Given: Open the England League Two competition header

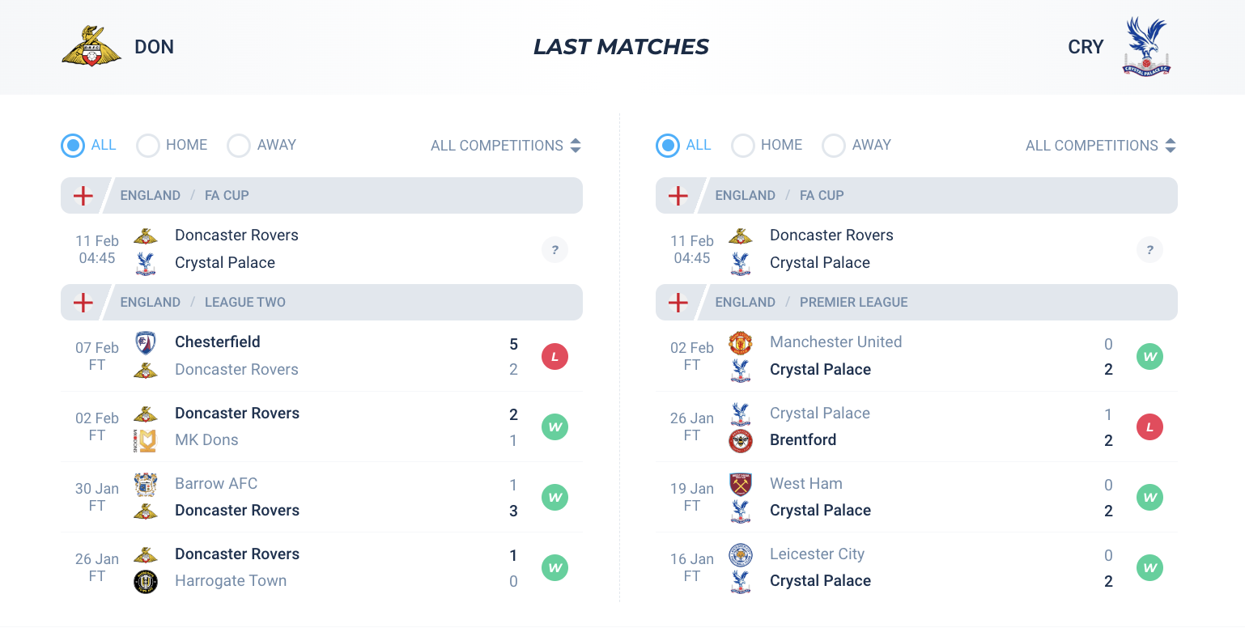Looking at the screenshot, I should [321, 302].
